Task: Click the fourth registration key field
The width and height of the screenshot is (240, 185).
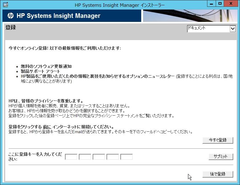Action: click(113, 157)
